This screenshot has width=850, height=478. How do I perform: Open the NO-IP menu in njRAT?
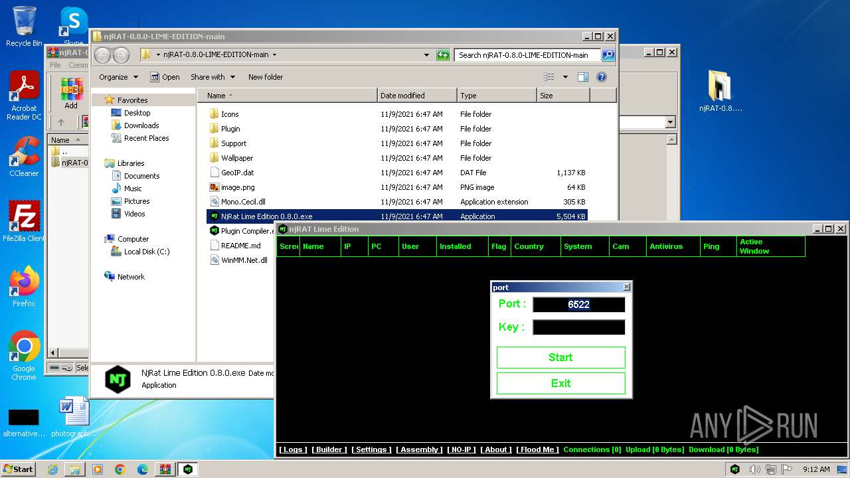coord(462,449)
